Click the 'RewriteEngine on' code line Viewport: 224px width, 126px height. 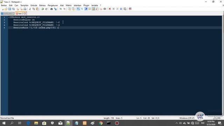pyautogui.click(x=24, y=20)
